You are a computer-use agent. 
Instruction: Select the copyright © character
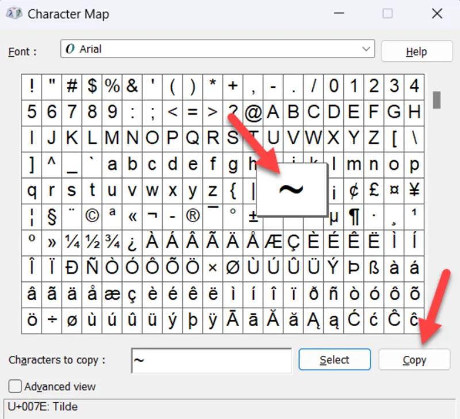pos(92,217)
